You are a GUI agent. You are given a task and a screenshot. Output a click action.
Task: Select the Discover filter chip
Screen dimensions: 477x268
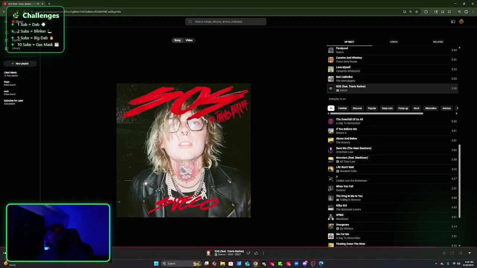pos(357,108)
